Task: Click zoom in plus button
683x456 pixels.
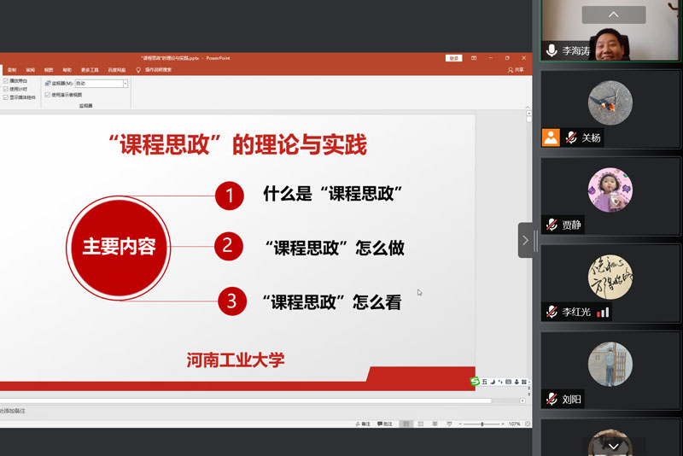Action: (503, 424)
